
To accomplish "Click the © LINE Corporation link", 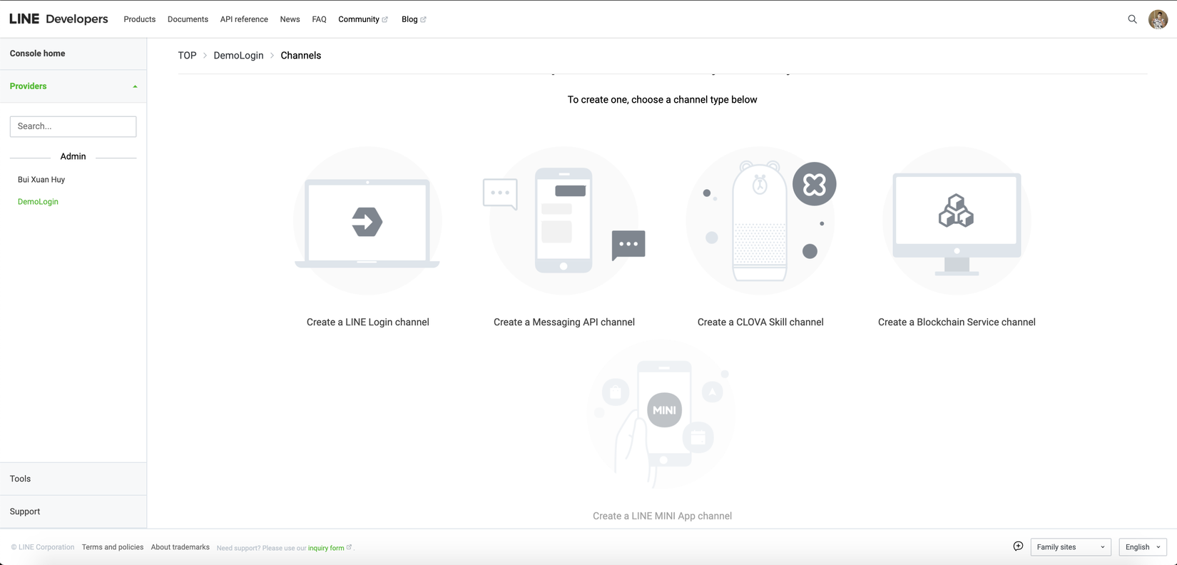I will 43,547.
